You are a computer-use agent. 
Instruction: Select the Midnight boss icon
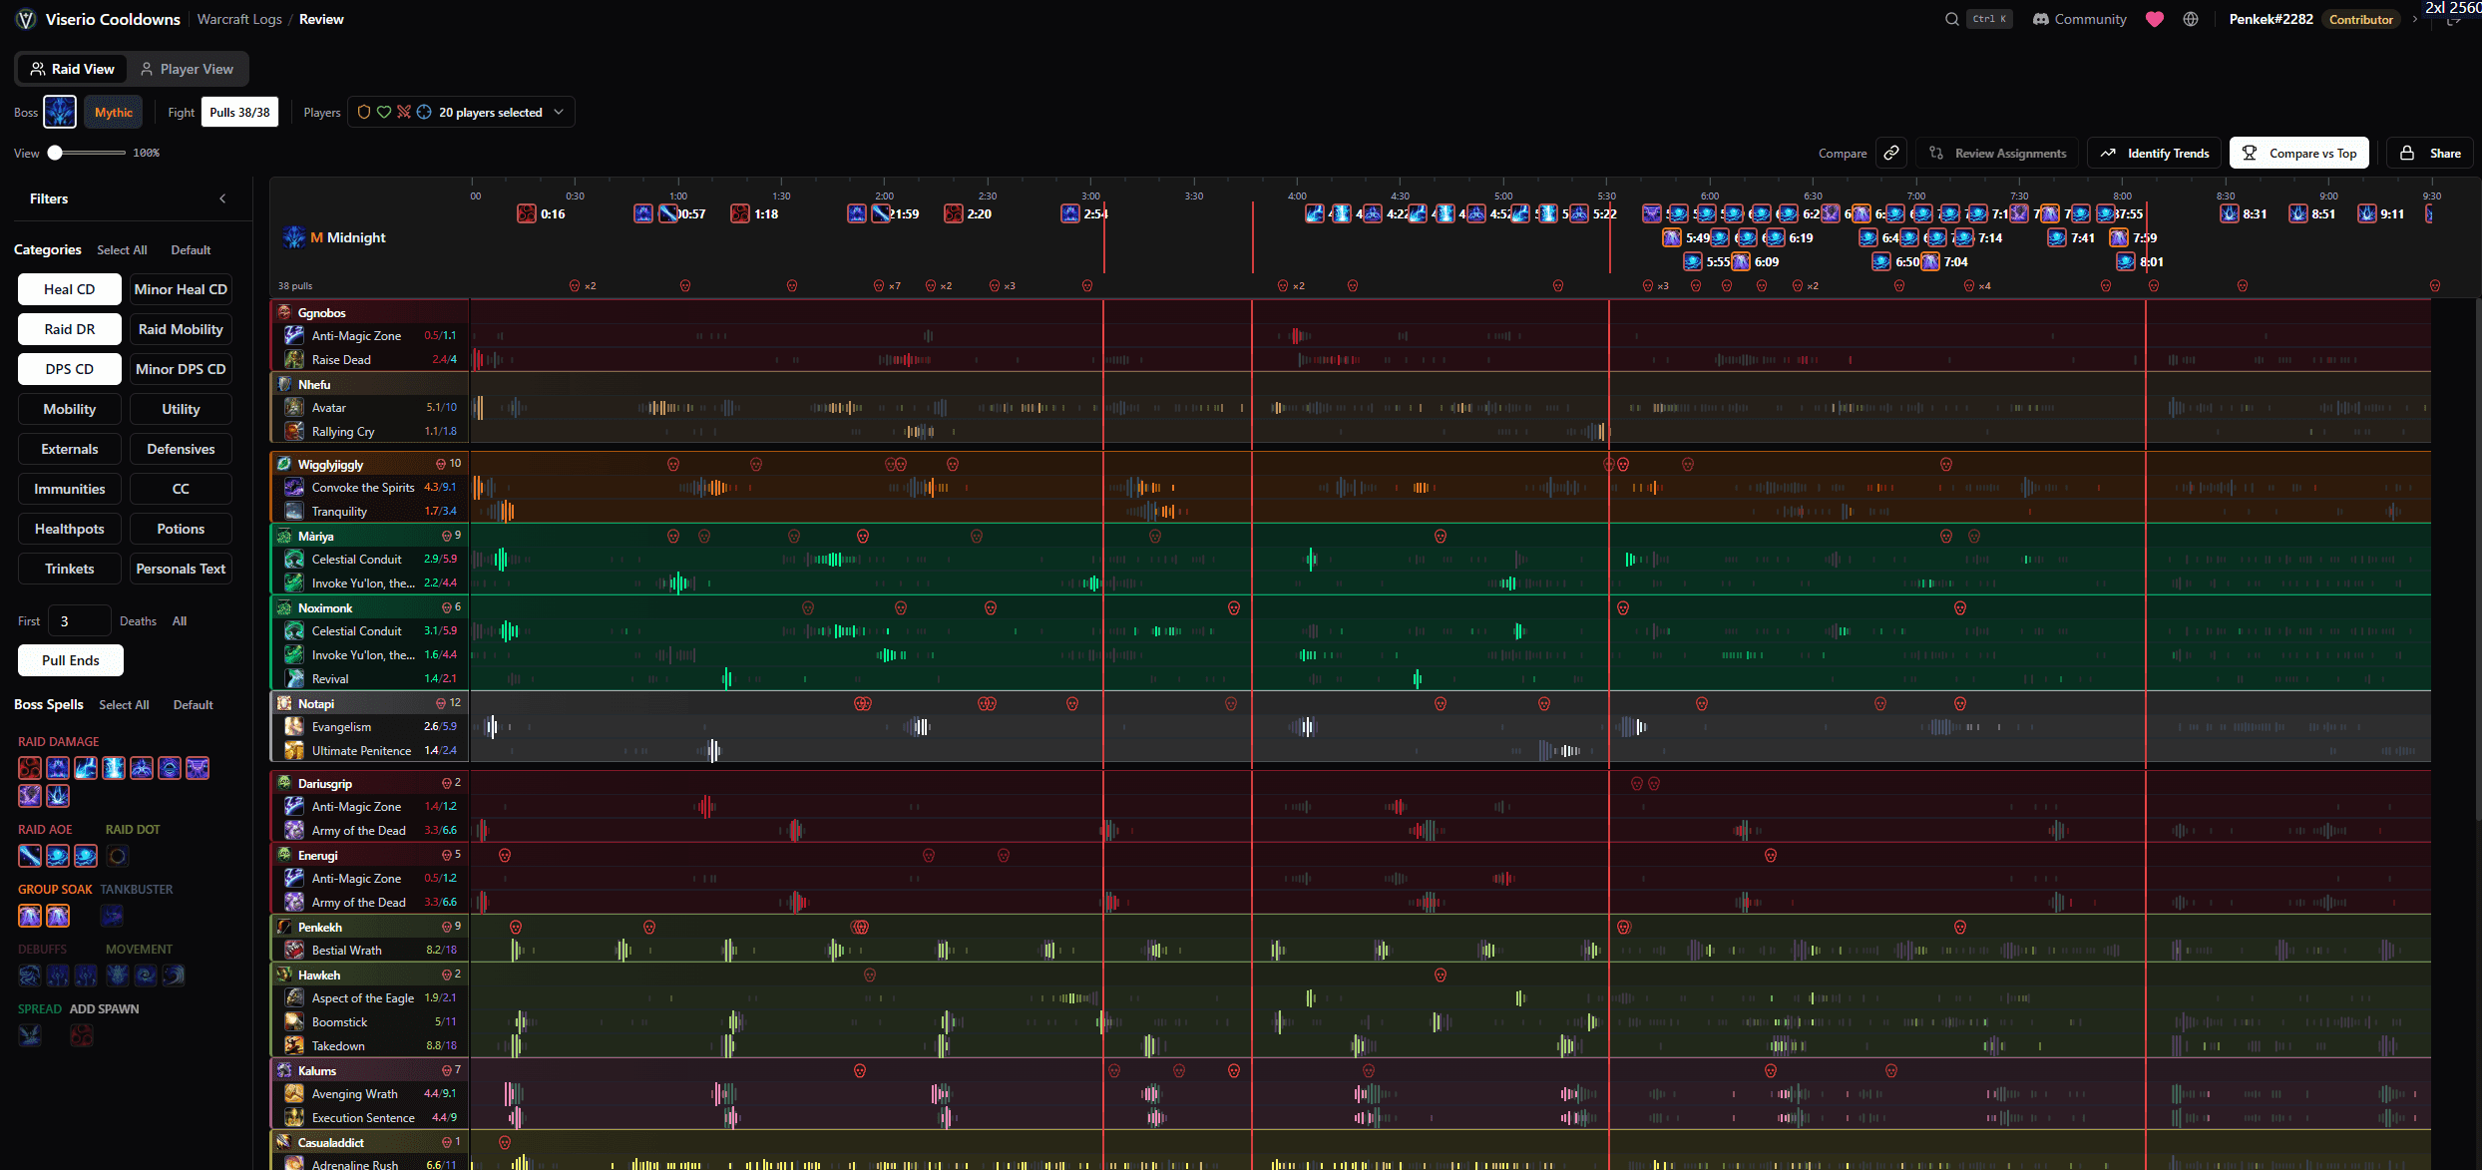[60, 112]
